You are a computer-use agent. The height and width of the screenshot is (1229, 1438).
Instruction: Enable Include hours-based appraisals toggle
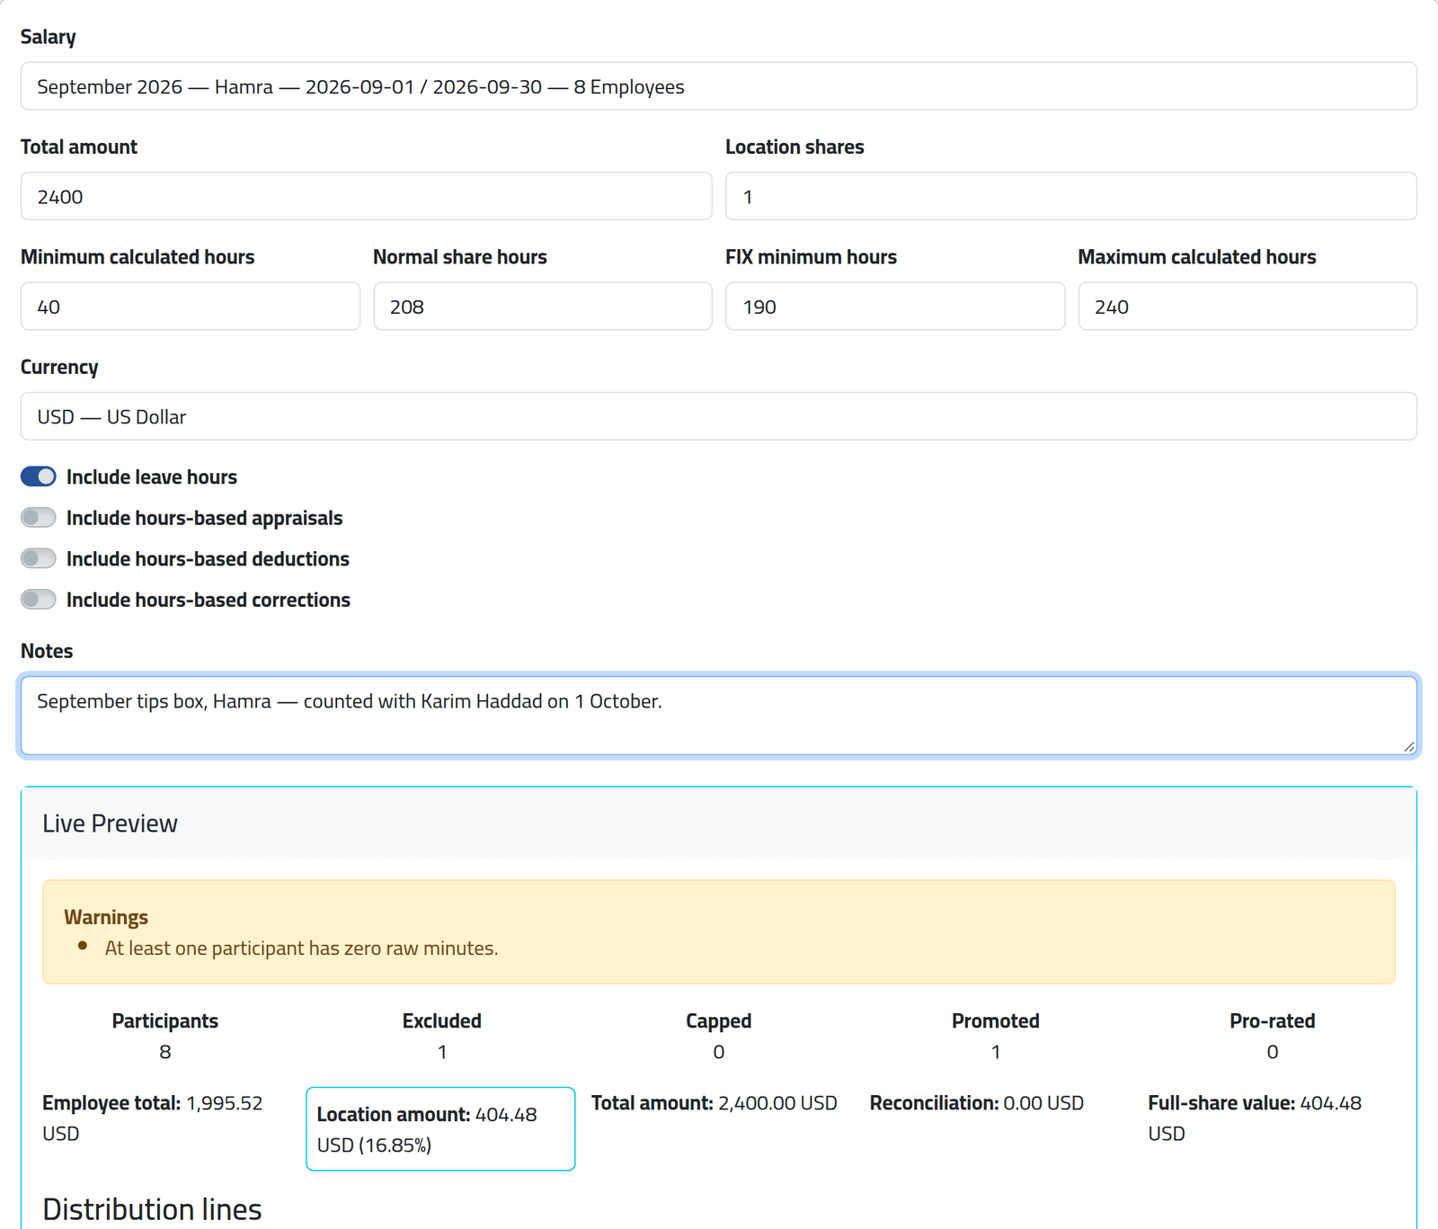(39, 518)
